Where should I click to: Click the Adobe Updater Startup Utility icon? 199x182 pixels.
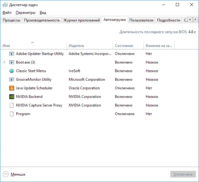(12, 54)
